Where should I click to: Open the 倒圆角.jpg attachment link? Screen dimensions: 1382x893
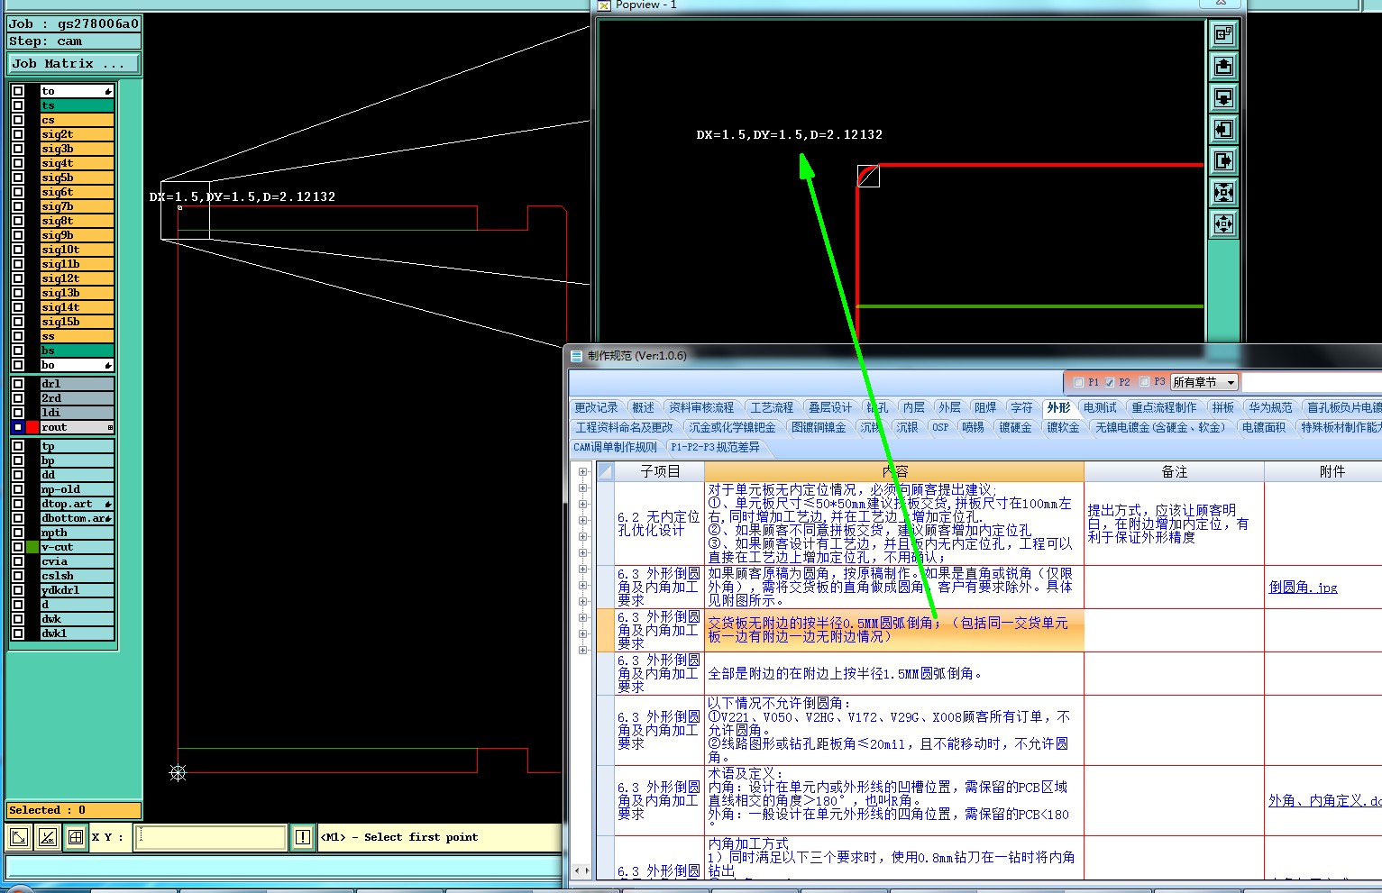(x=1303, y=587)
